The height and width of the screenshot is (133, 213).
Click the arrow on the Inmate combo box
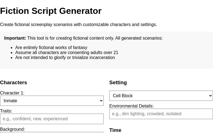pos(101,101)
